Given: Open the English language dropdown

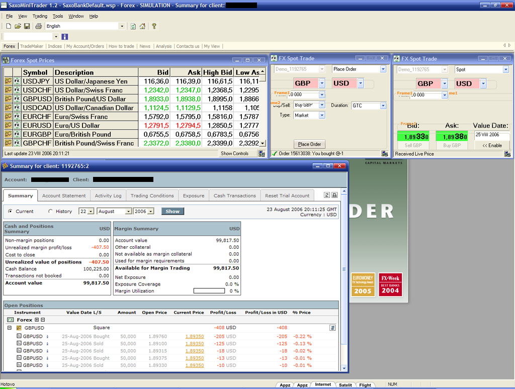Looking at the screenshot, I should [122, 26].
